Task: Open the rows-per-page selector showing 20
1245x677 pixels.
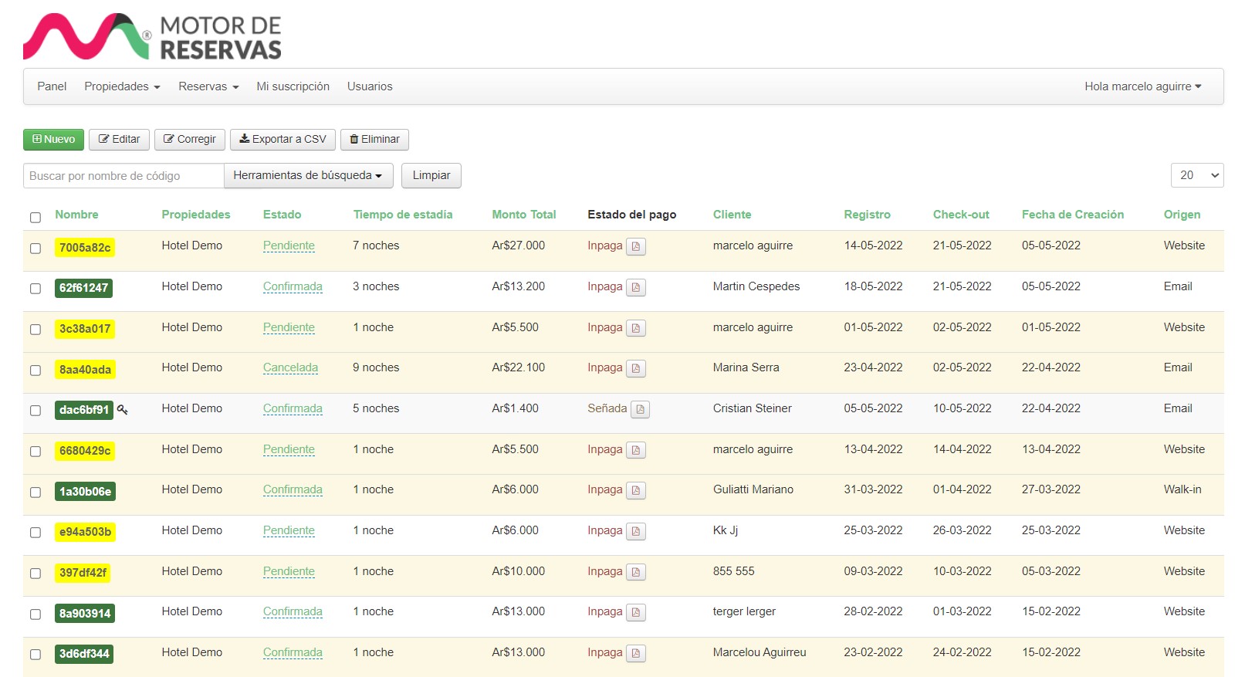Action: 1196,176
